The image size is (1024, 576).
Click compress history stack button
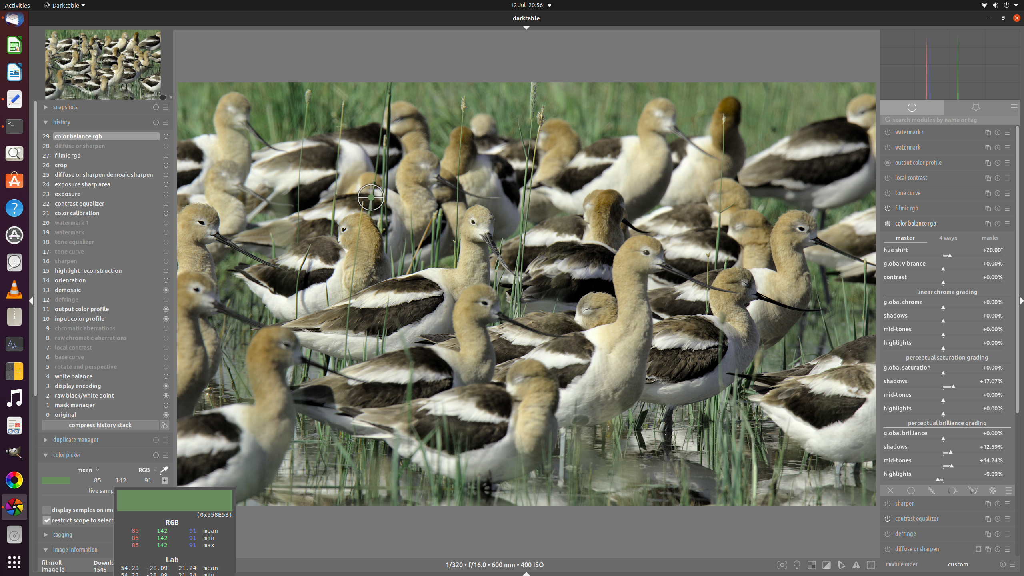100,425
